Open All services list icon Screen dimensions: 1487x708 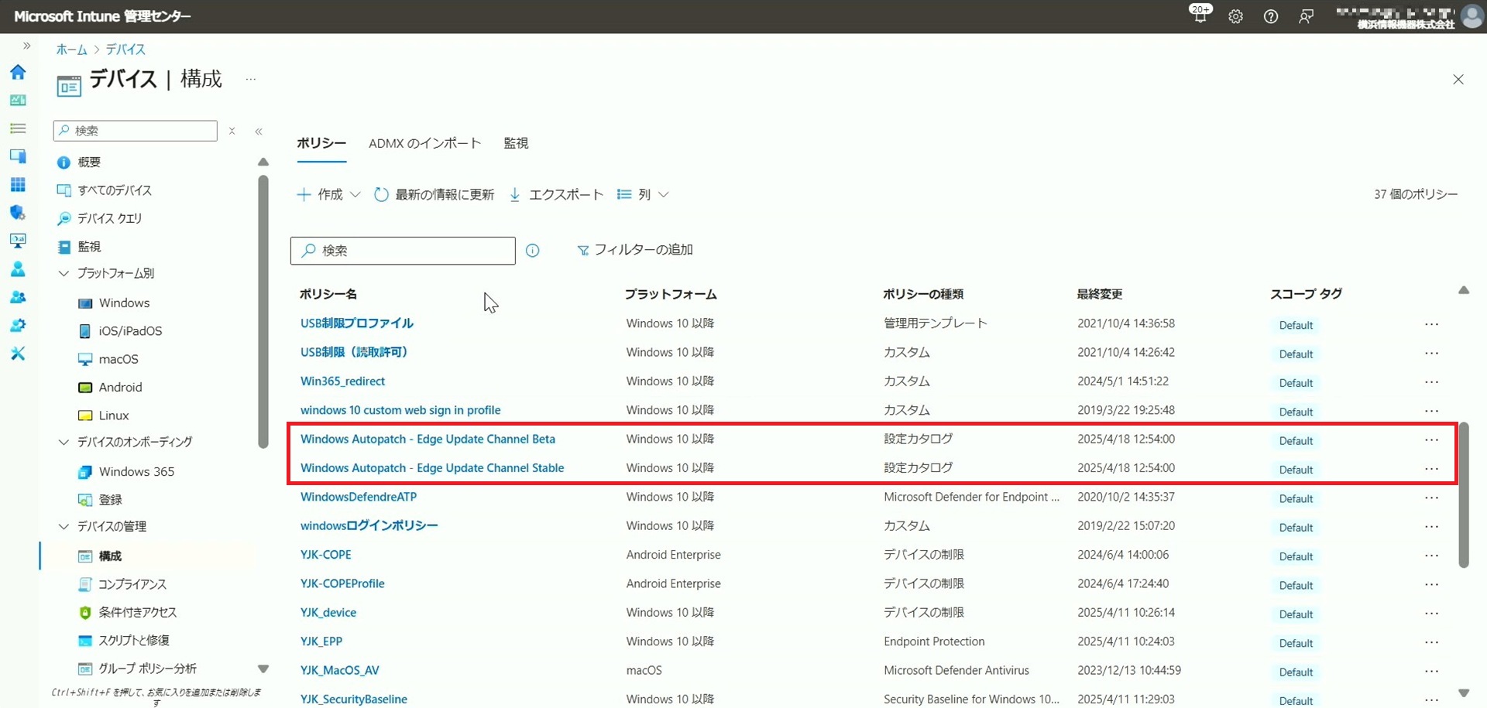click(x=18, y=128)
